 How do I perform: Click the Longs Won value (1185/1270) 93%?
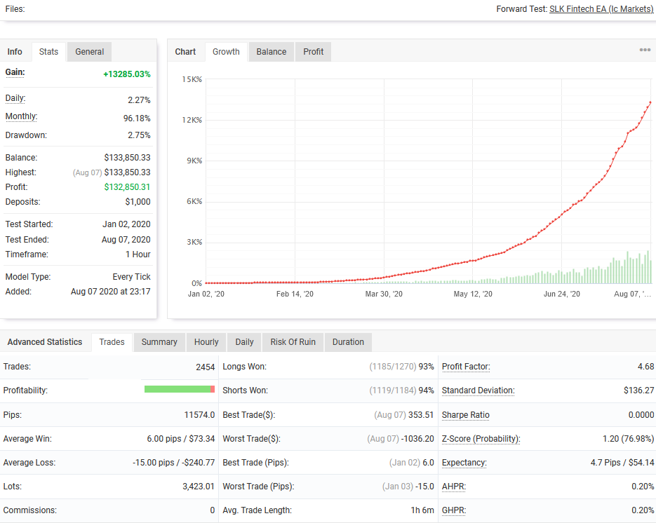click(x=401, y=367)
